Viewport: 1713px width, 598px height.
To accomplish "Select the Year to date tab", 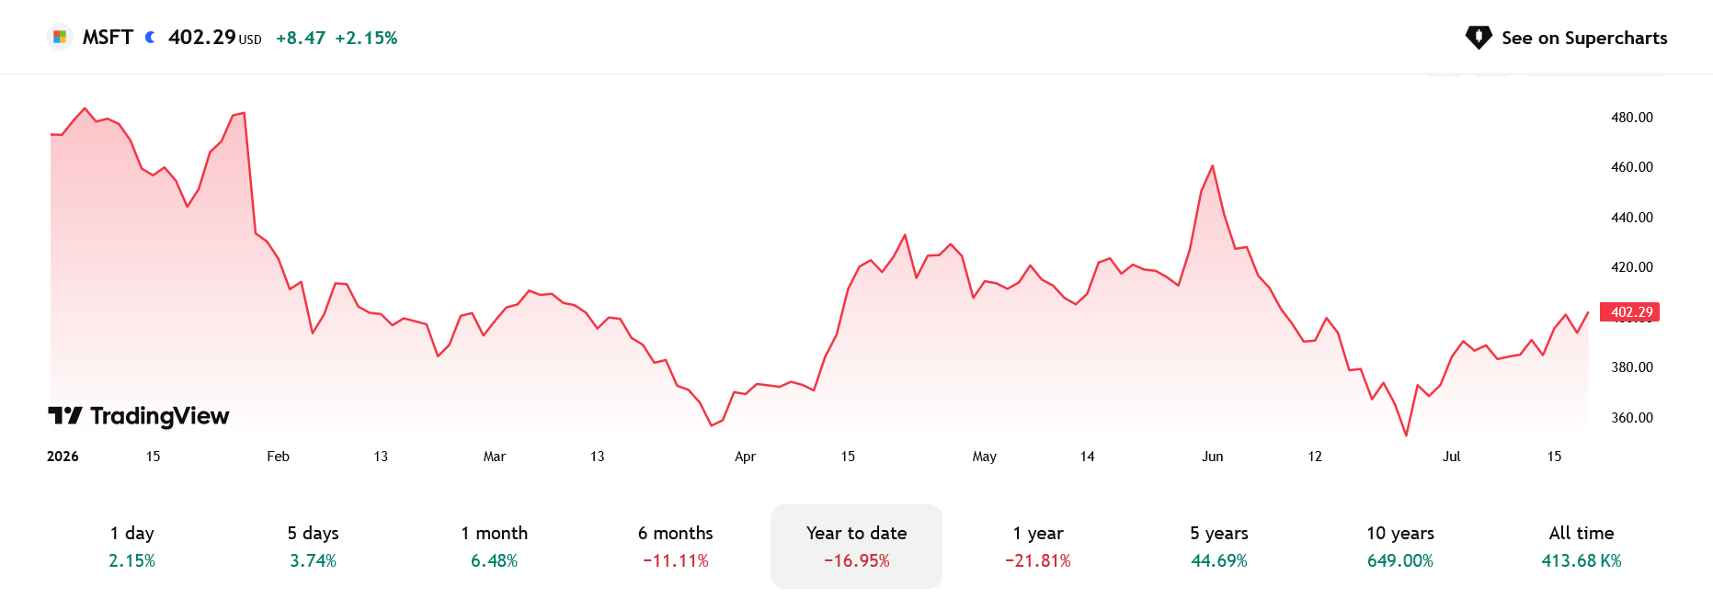I will pyautogui.click(x=857, y=546).
